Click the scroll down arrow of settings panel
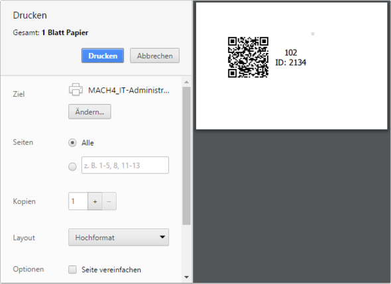The image size is (391, 284). click(186, 277)
